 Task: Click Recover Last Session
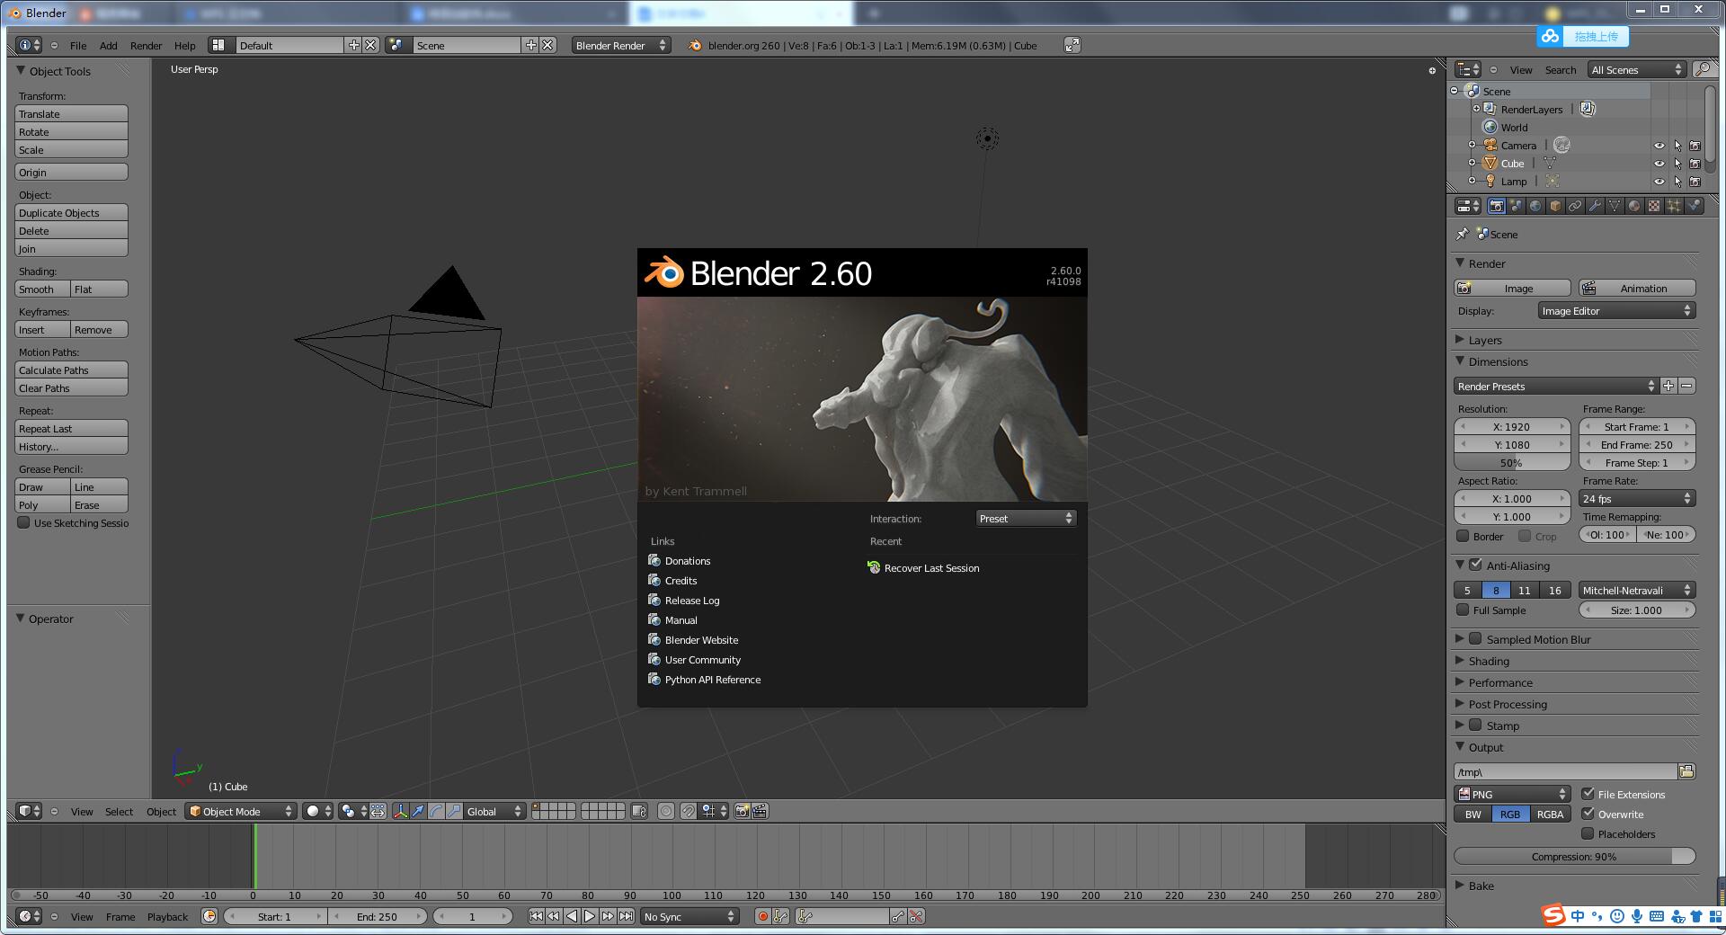931,568
